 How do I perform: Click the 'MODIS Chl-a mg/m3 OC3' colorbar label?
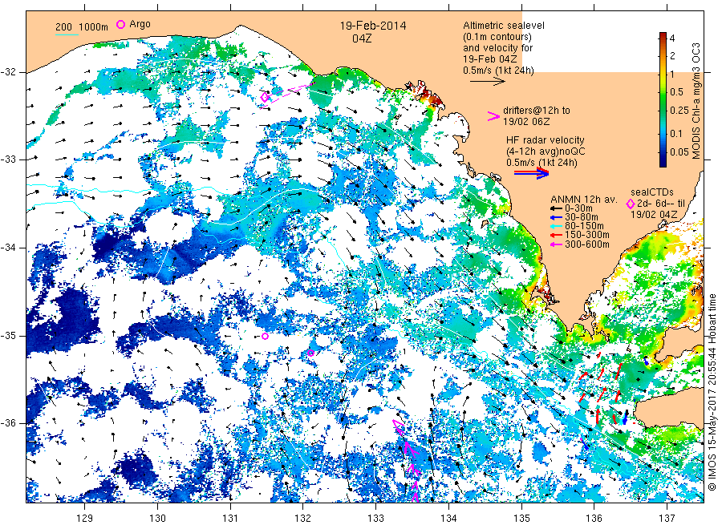click(696, 101)
